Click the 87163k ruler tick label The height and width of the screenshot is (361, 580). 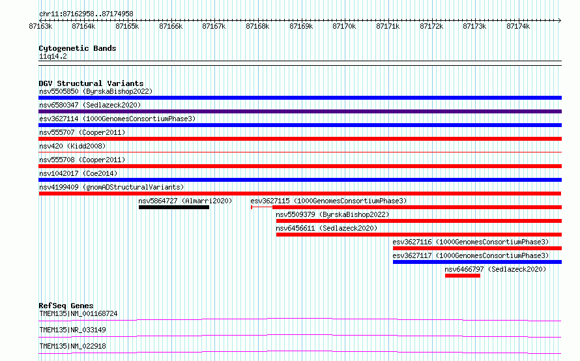40,26
